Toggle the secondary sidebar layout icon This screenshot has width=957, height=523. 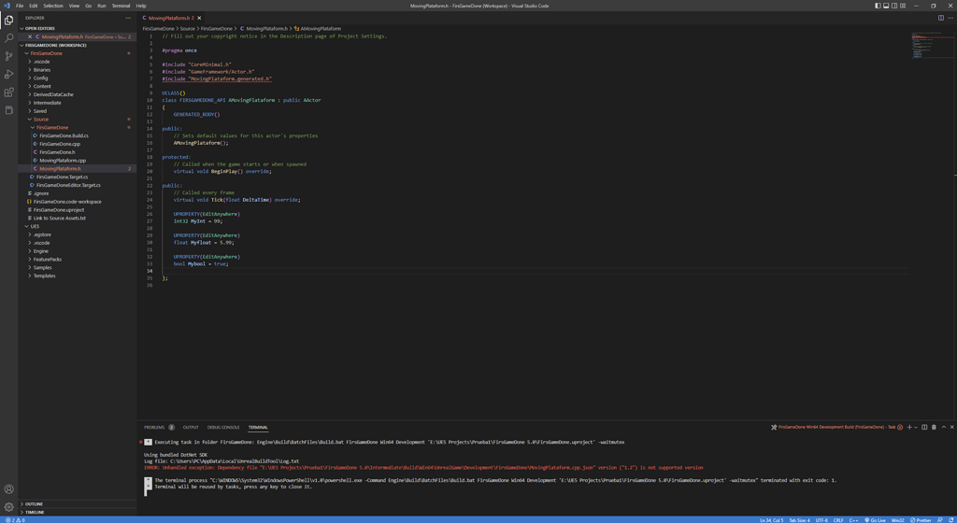pos(894,6)
